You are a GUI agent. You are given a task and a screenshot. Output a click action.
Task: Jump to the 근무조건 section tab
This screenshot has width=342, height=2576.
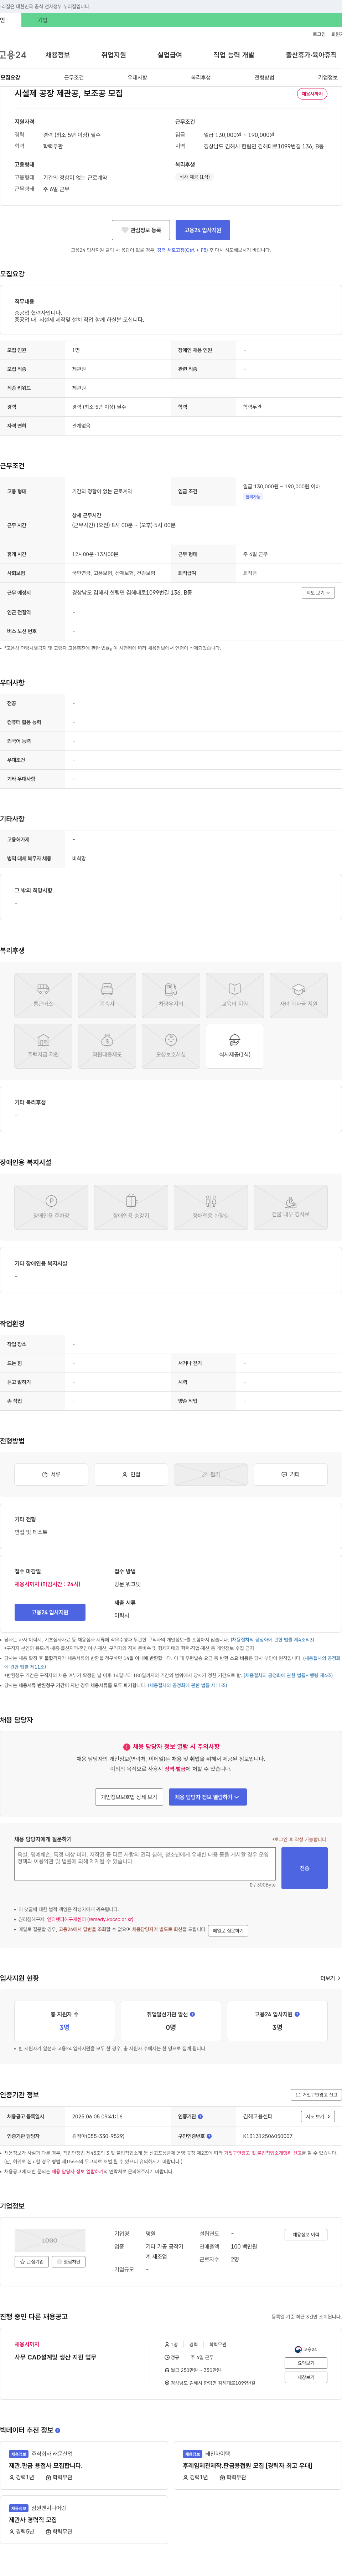[x=74, y=77]
